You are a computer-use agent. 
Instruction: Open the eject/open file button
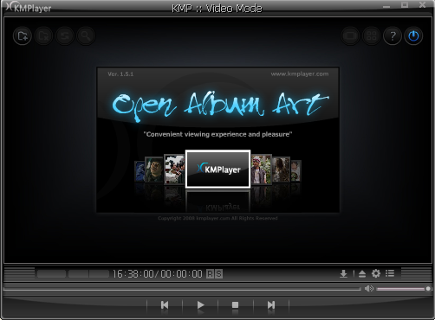click(x=362, y=273)
